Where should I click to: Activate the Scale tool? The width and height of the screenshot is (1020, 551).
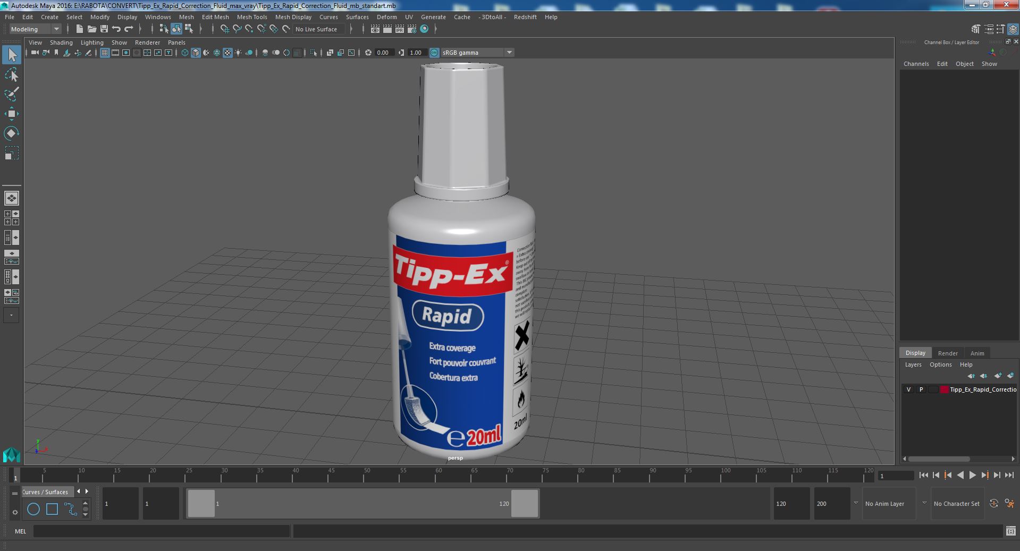(12, 153)
